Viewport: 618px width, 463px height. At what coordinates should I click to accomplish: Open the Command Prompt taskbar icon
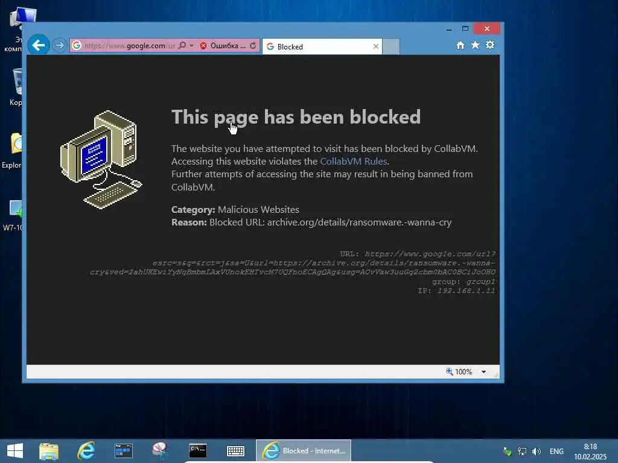click(x=198, y=451)
